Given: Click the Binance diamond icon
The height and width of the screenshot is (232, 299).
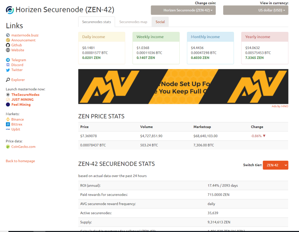Looking at the screenshot, I should coord(8,119).
